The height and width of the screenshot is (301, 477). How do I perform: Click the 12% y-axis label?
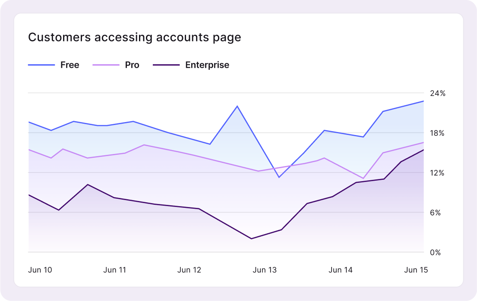(x=437, y=173)
